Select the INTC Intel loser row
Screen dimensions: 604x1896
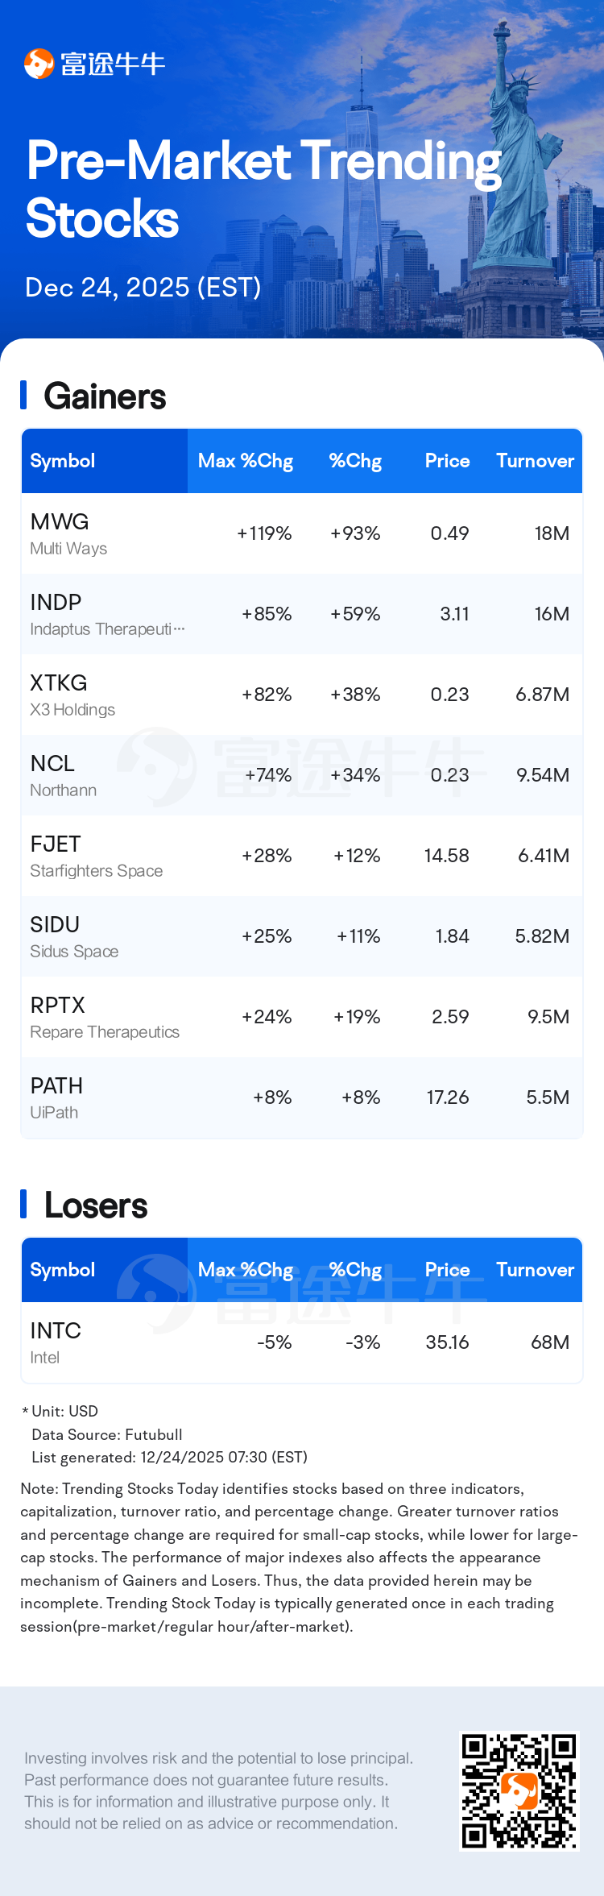(301, 1342)
